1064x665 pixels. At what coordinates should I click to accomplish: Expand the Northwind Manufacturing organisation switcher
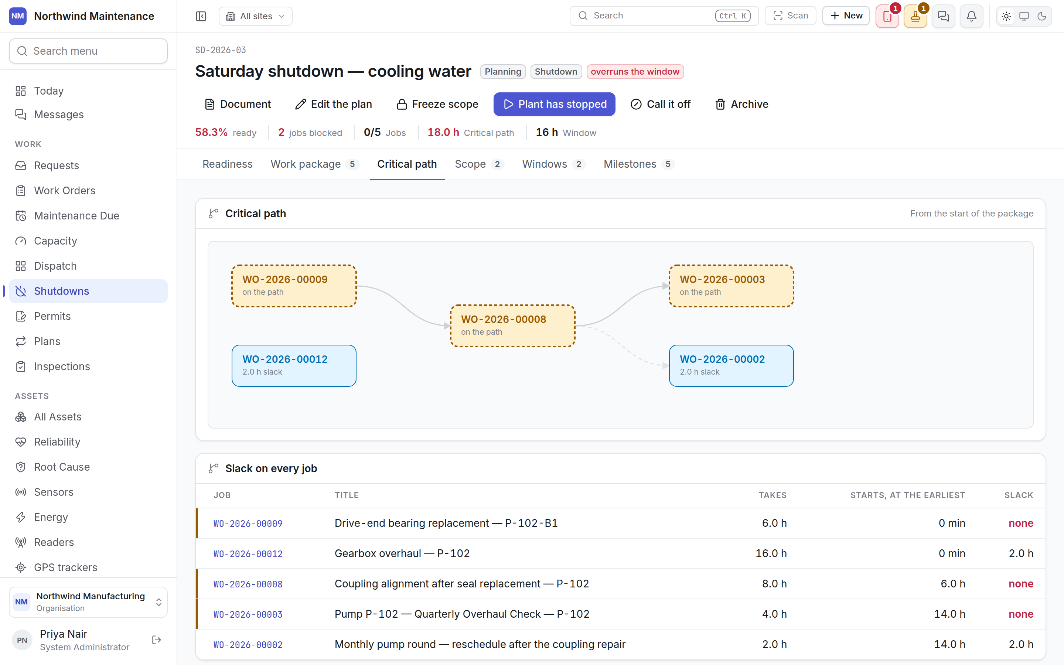click(x=88, y=602)
